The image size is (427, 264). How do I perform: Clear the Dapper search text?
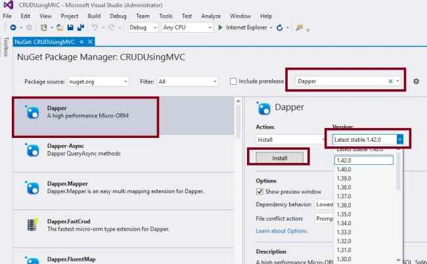point(390,81)
